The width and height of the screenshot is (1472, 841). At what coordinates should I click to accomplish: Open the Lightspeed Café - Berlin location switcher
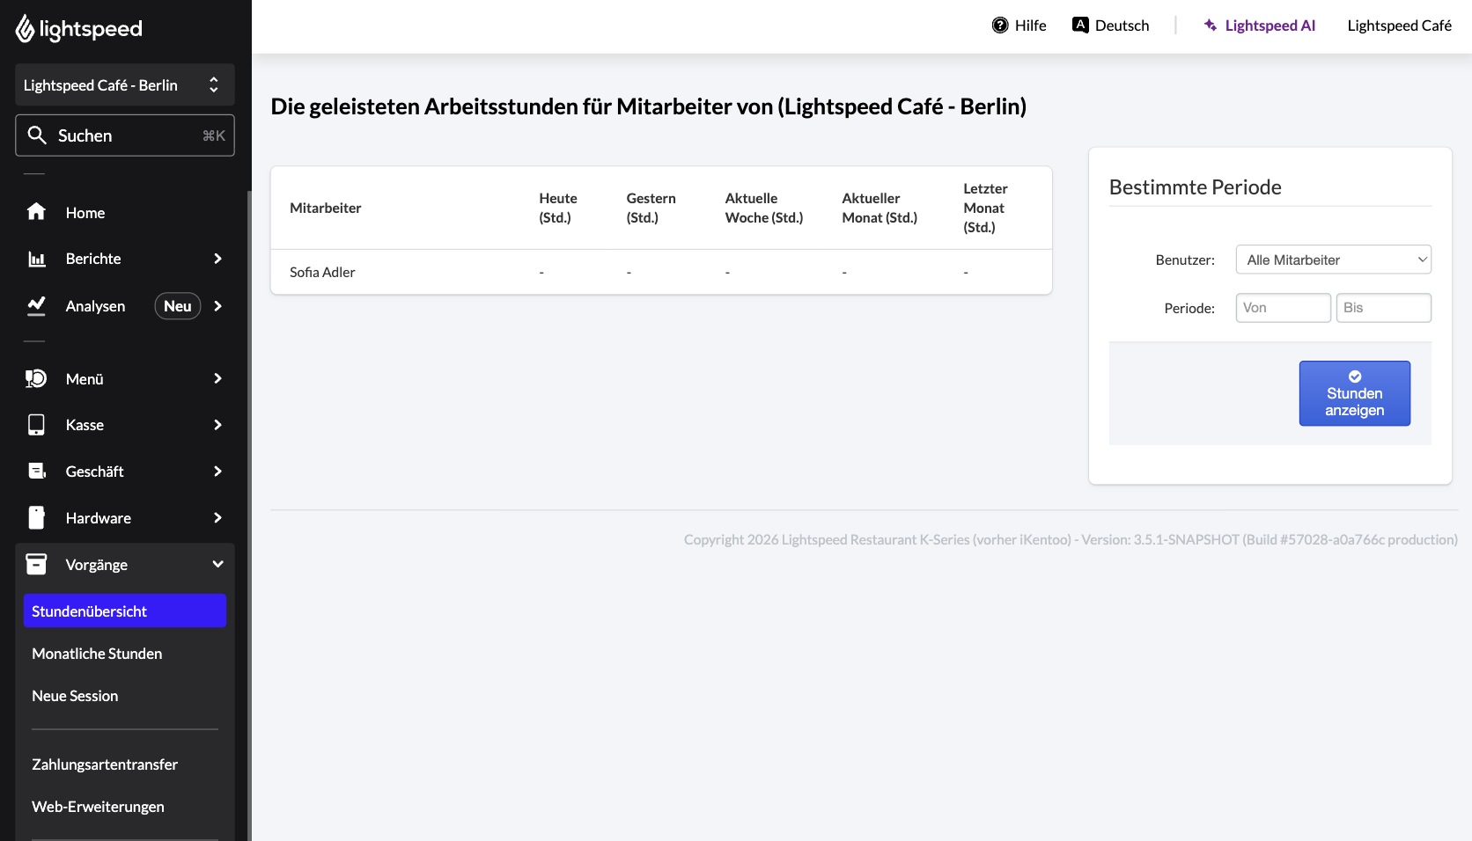(x=125, y=85)
